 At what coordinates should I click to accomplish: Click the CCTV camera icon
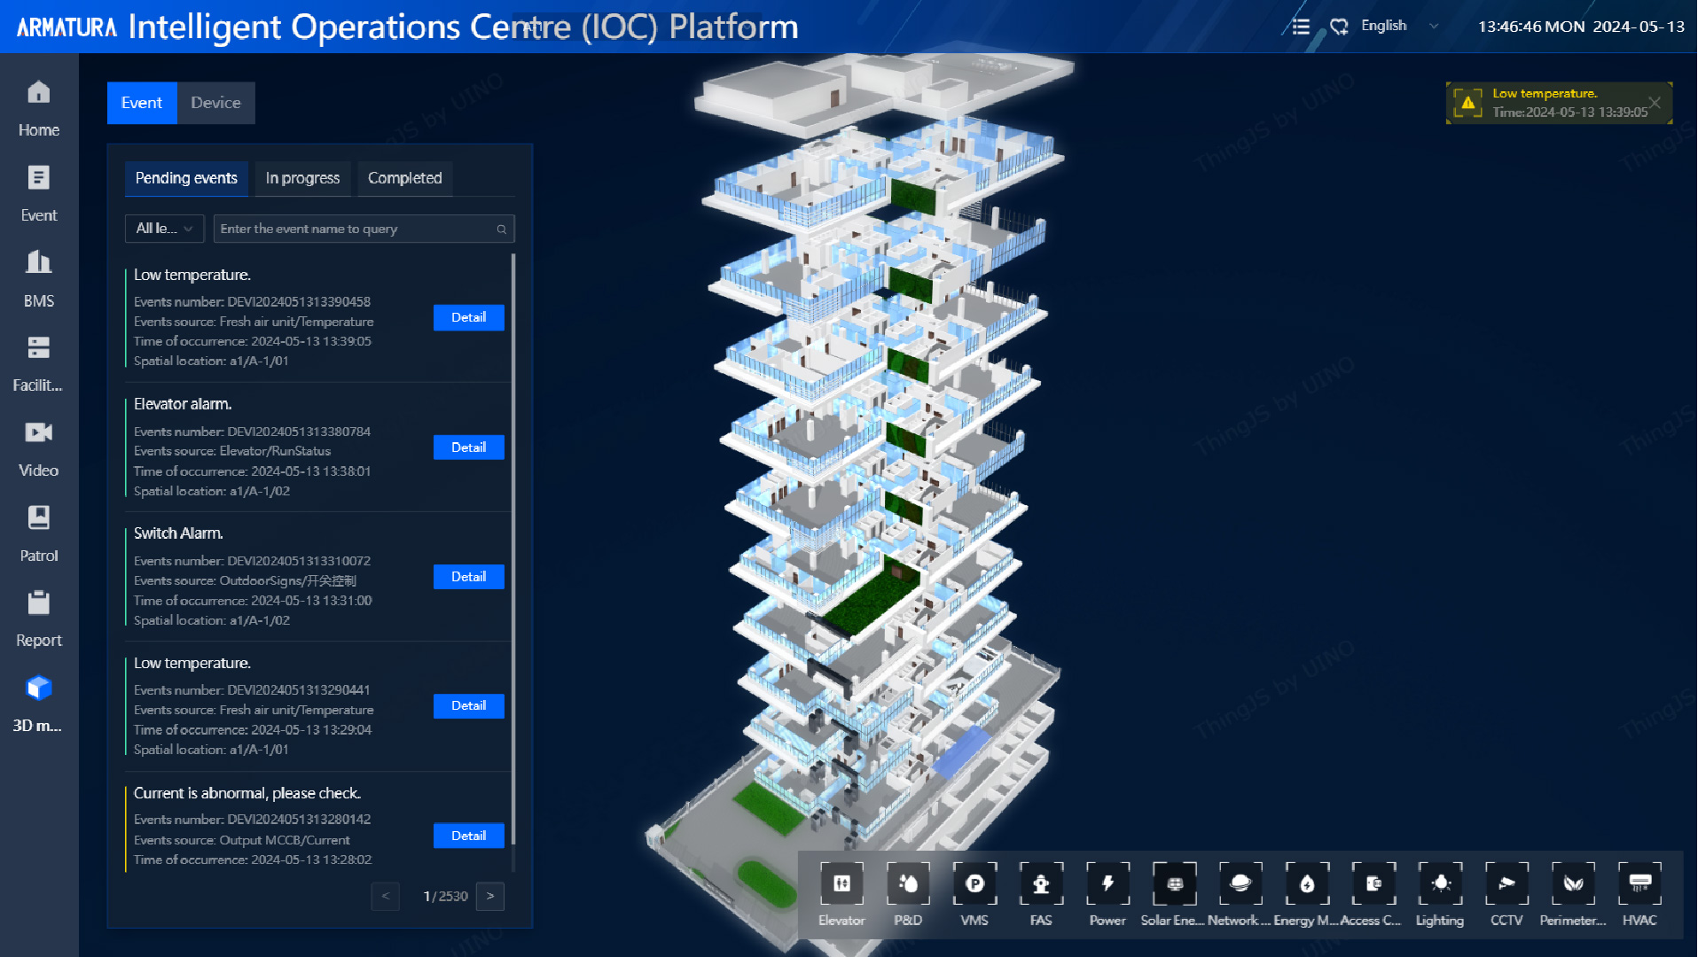[1506, 884]
